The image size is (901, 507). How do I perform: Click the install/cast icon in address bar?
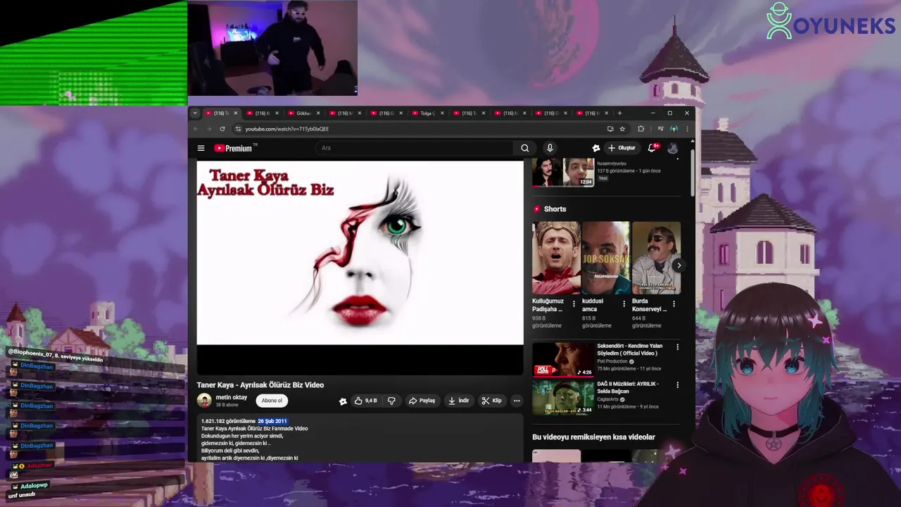point(610,129)
